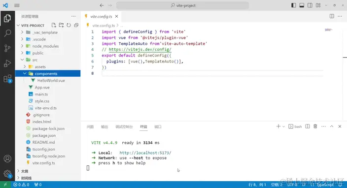
Task: Toggle the primary sidebar visibility
Action: [x=293, y=5]
